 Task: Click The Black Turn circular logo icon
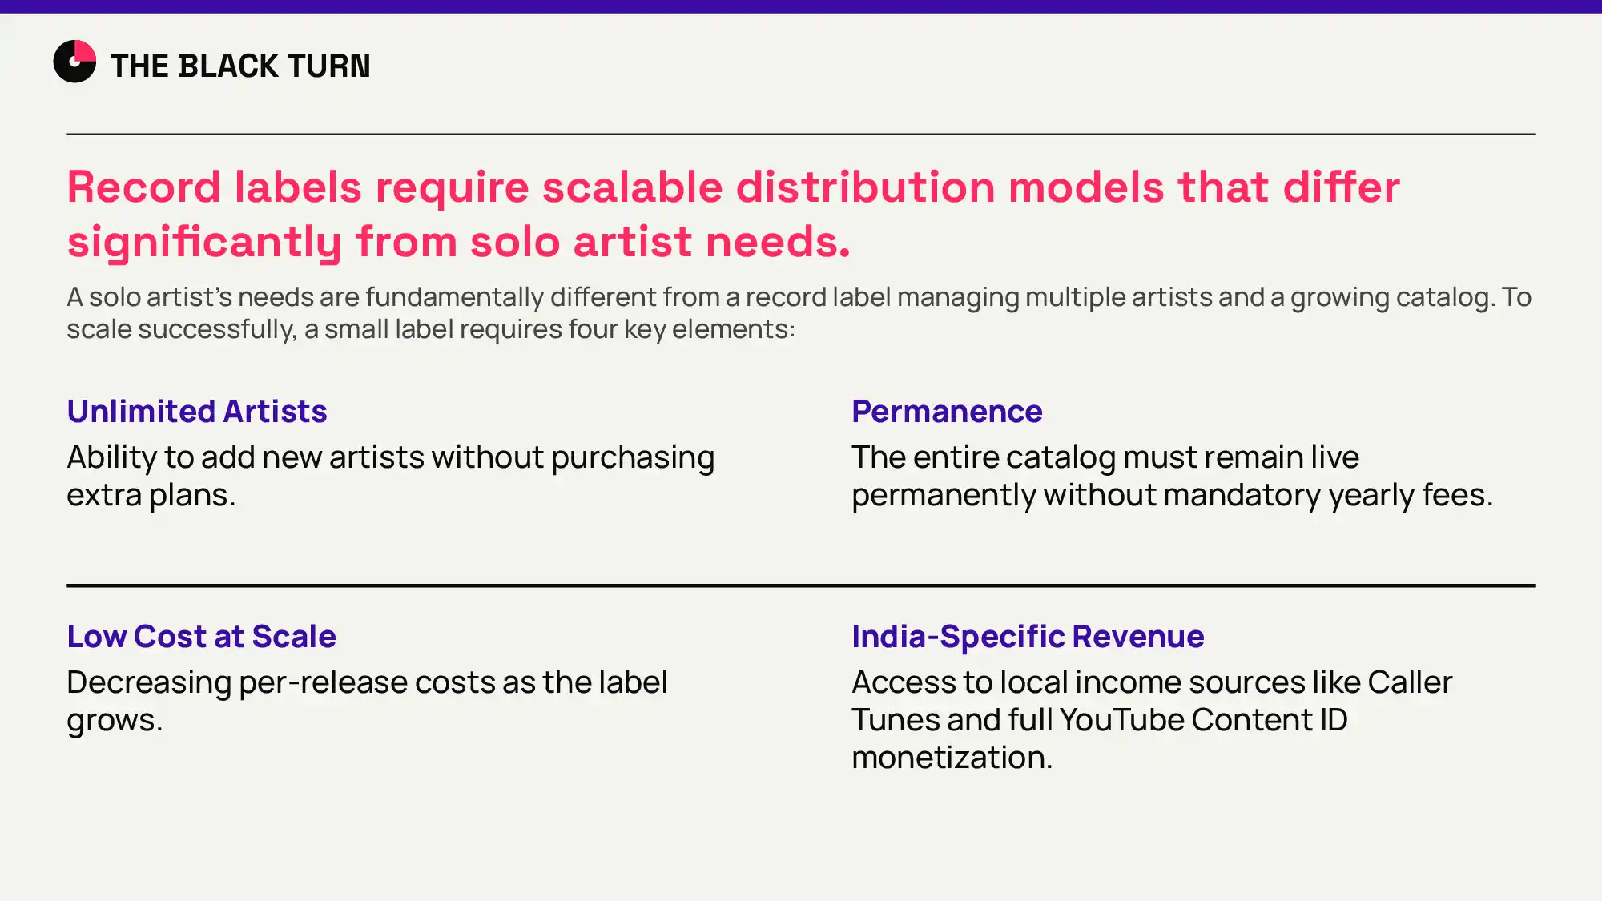tap(74, 62)
